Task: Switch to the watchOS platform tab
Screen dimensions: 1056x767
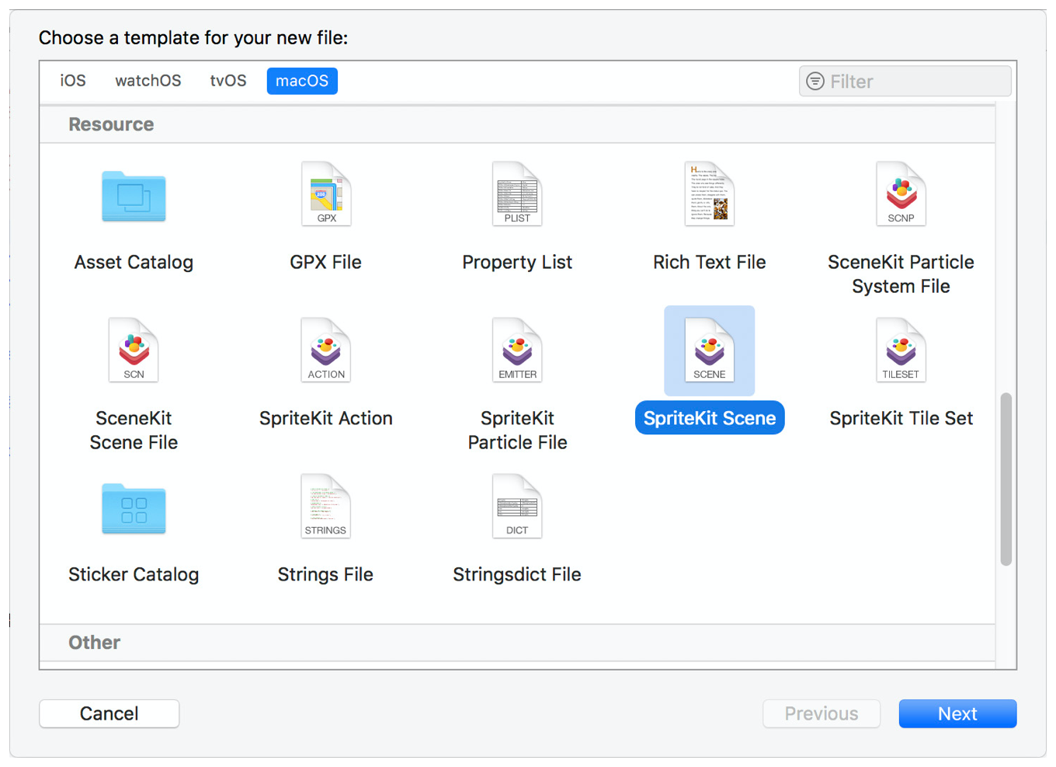Action: 148,81
